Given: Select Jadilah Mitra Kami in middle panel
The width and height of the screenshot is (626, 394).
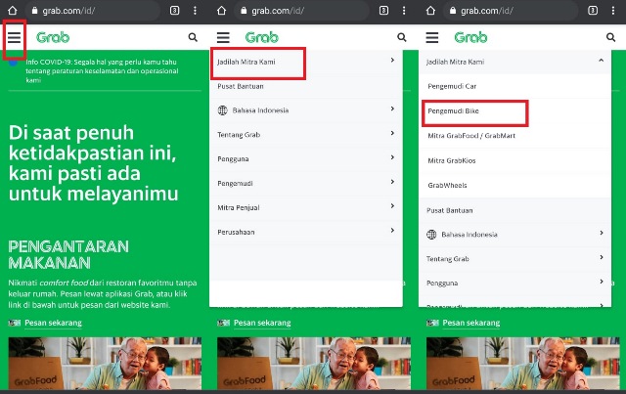Looking at the screenshot, I should [246, 62].
